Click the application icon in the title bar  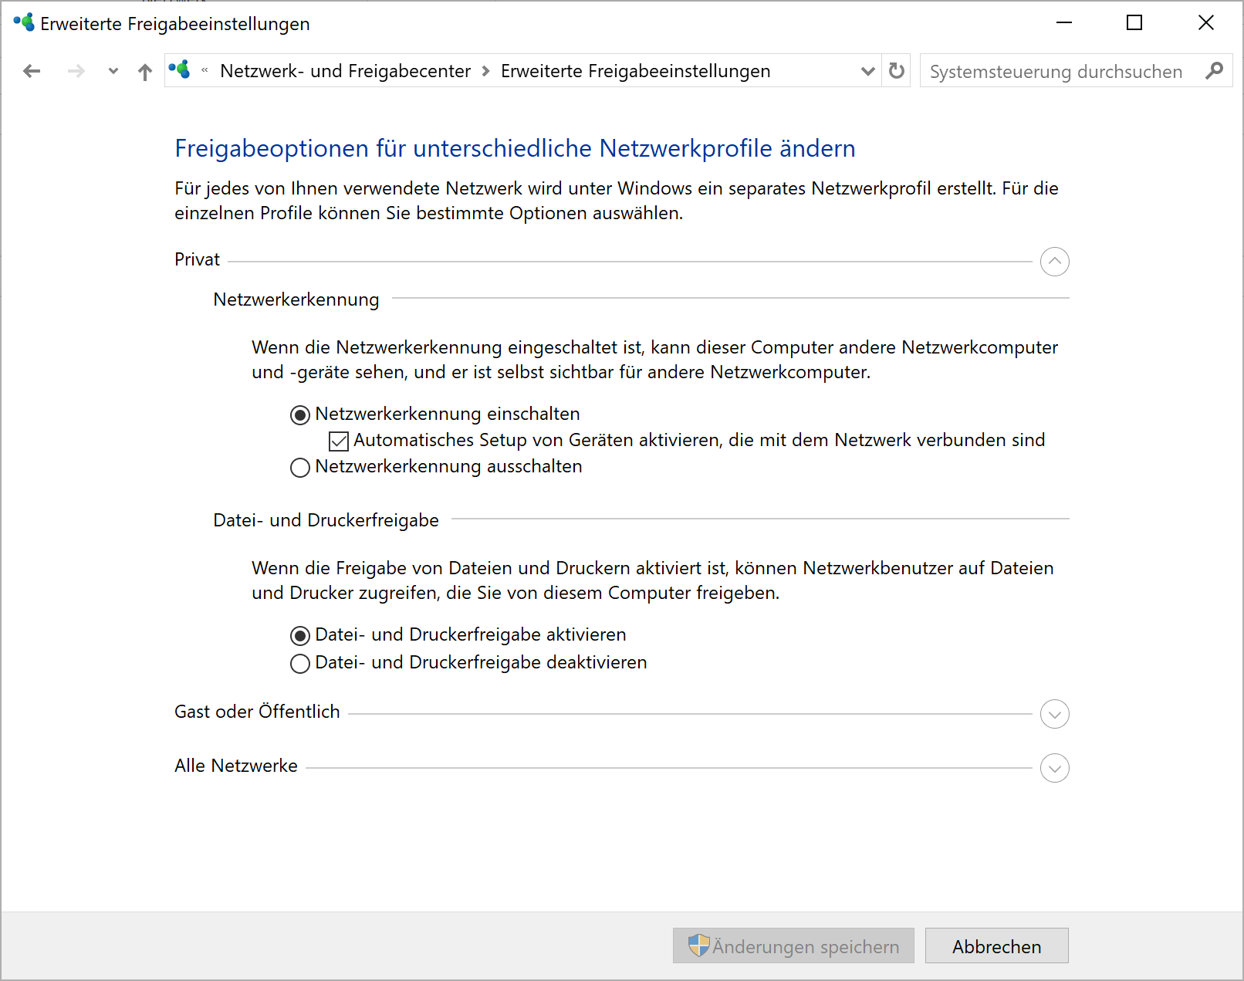point(22,22)
